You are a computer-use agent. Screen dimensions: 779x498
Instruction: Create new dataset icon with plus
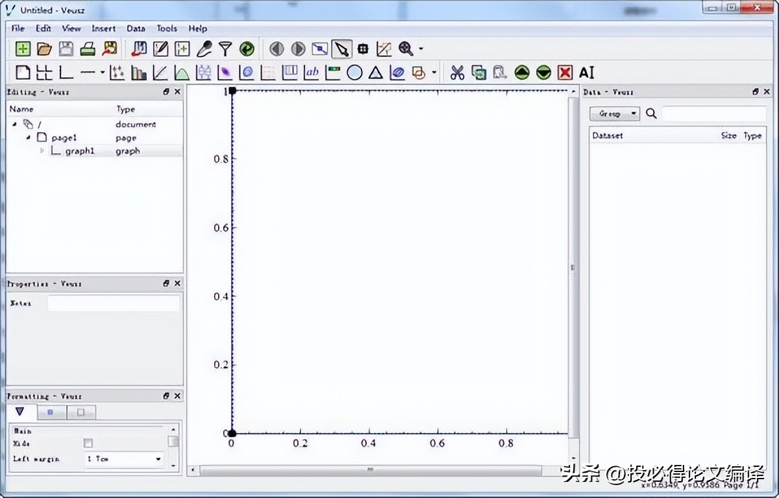click(x=182, y=49)
